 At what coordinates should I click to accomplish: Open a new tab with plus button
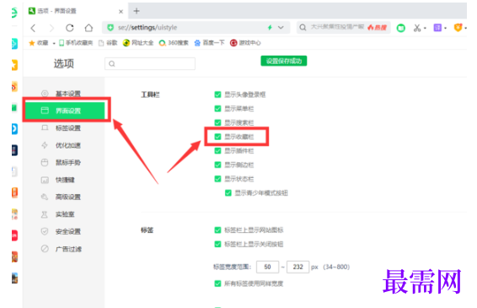click(137, 11)
